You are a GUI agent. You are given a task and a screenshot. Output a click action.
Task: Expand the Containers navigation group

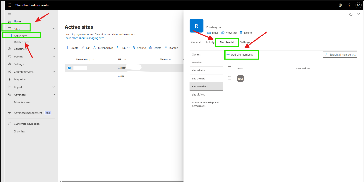click(x=54, y=49)
